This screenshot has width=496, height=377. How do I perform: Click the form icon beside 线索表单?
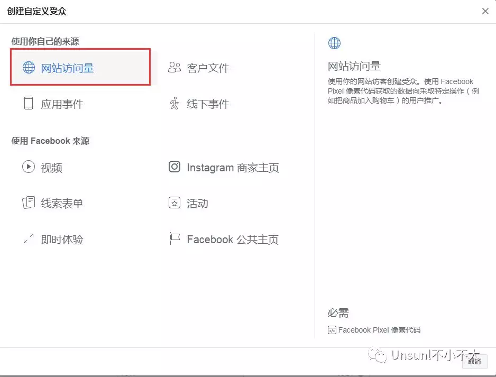click(29, 203)
